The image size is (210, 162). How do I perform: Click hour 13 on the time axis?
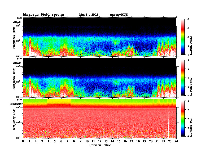pyautogui.click(x=106, y=141)
